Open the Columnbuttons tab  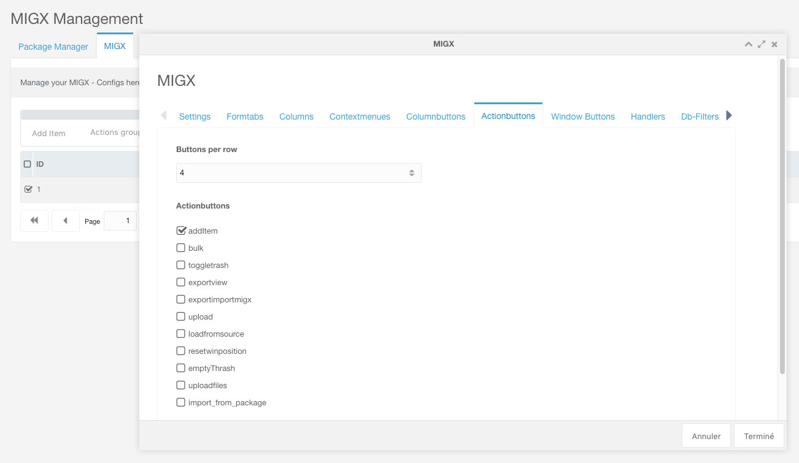(x=436, y=117)
